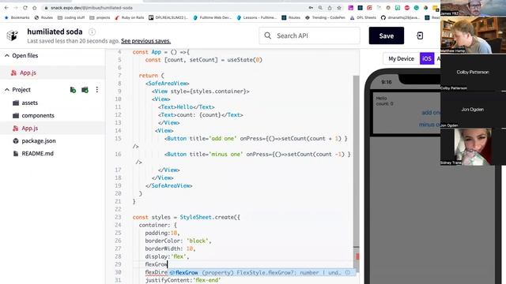Click the new folder icon in Project header
The height and width of the screenshot is (284, 506).
point(85,90)
